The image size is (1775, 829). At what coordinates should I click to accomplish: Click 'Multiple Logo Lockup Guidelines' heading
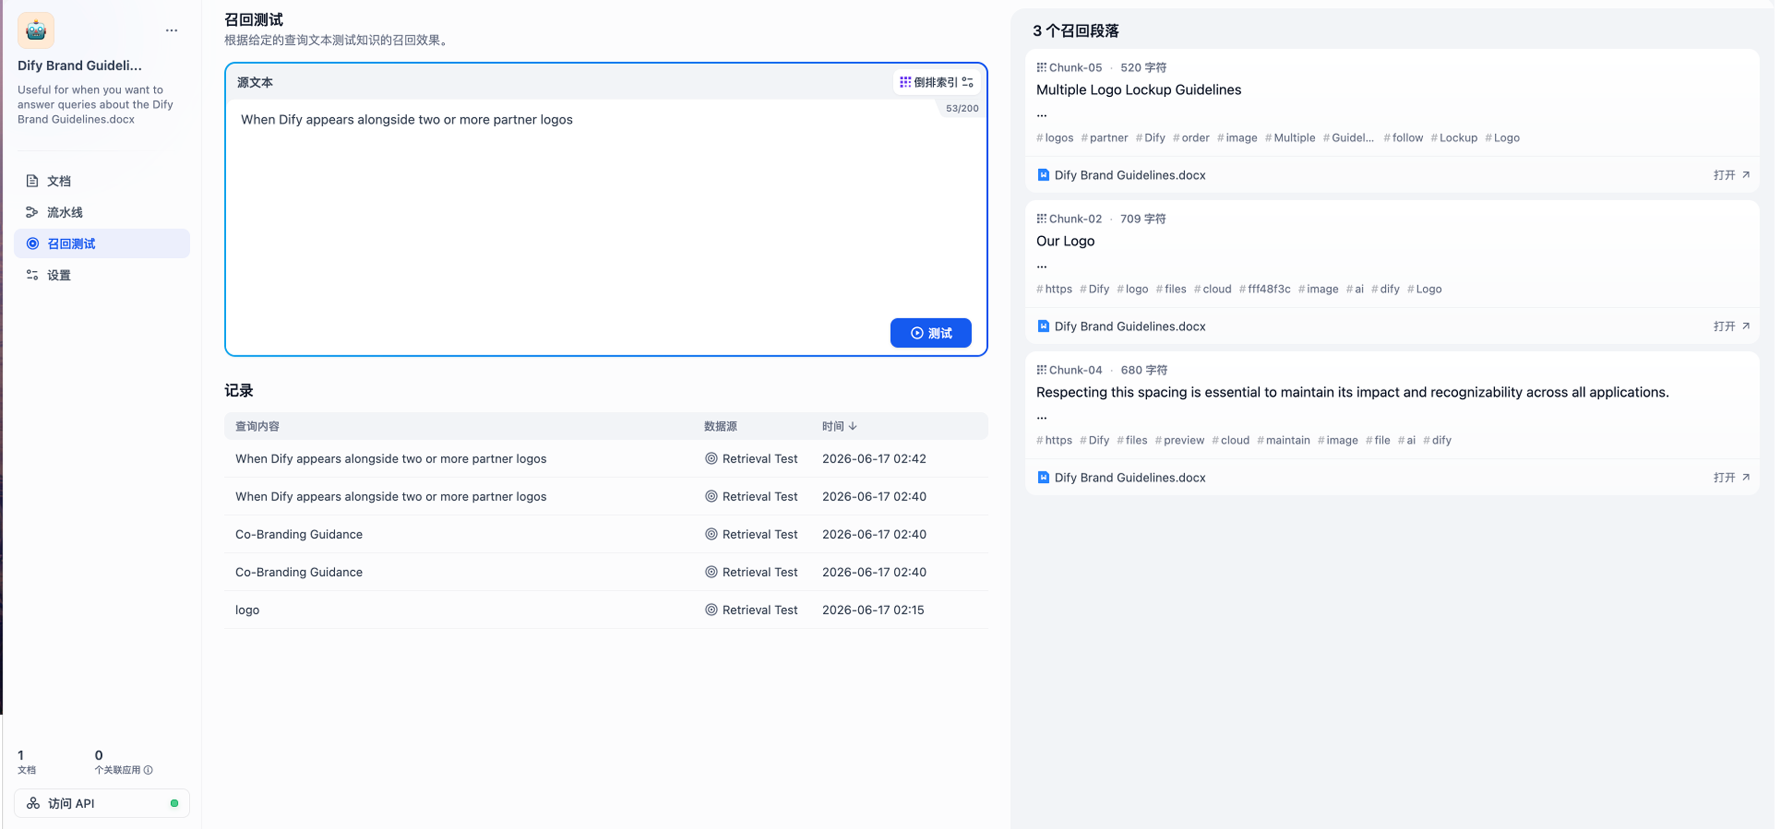(1138, 89)
